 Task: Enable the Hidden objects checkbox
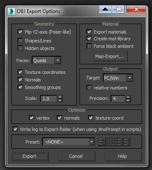coord(20,48)
